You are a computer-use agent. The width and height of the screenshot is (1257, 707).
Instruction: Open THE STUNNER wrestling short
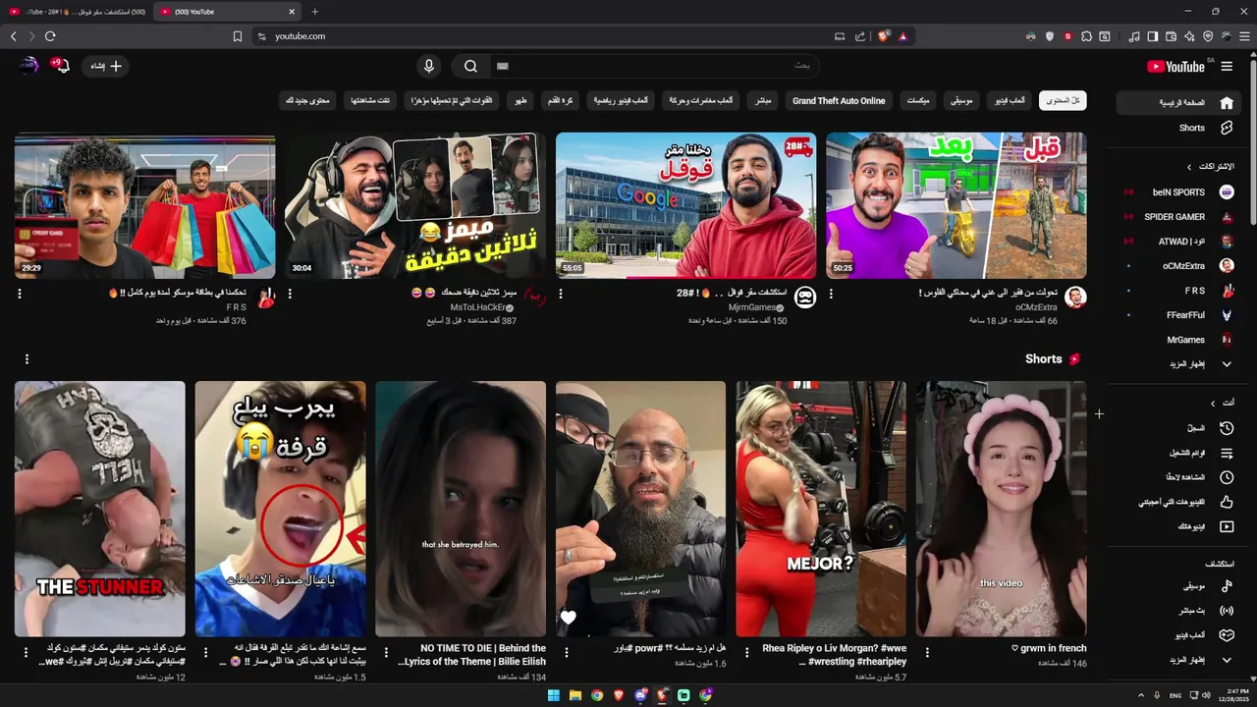[x=100, y=509]
